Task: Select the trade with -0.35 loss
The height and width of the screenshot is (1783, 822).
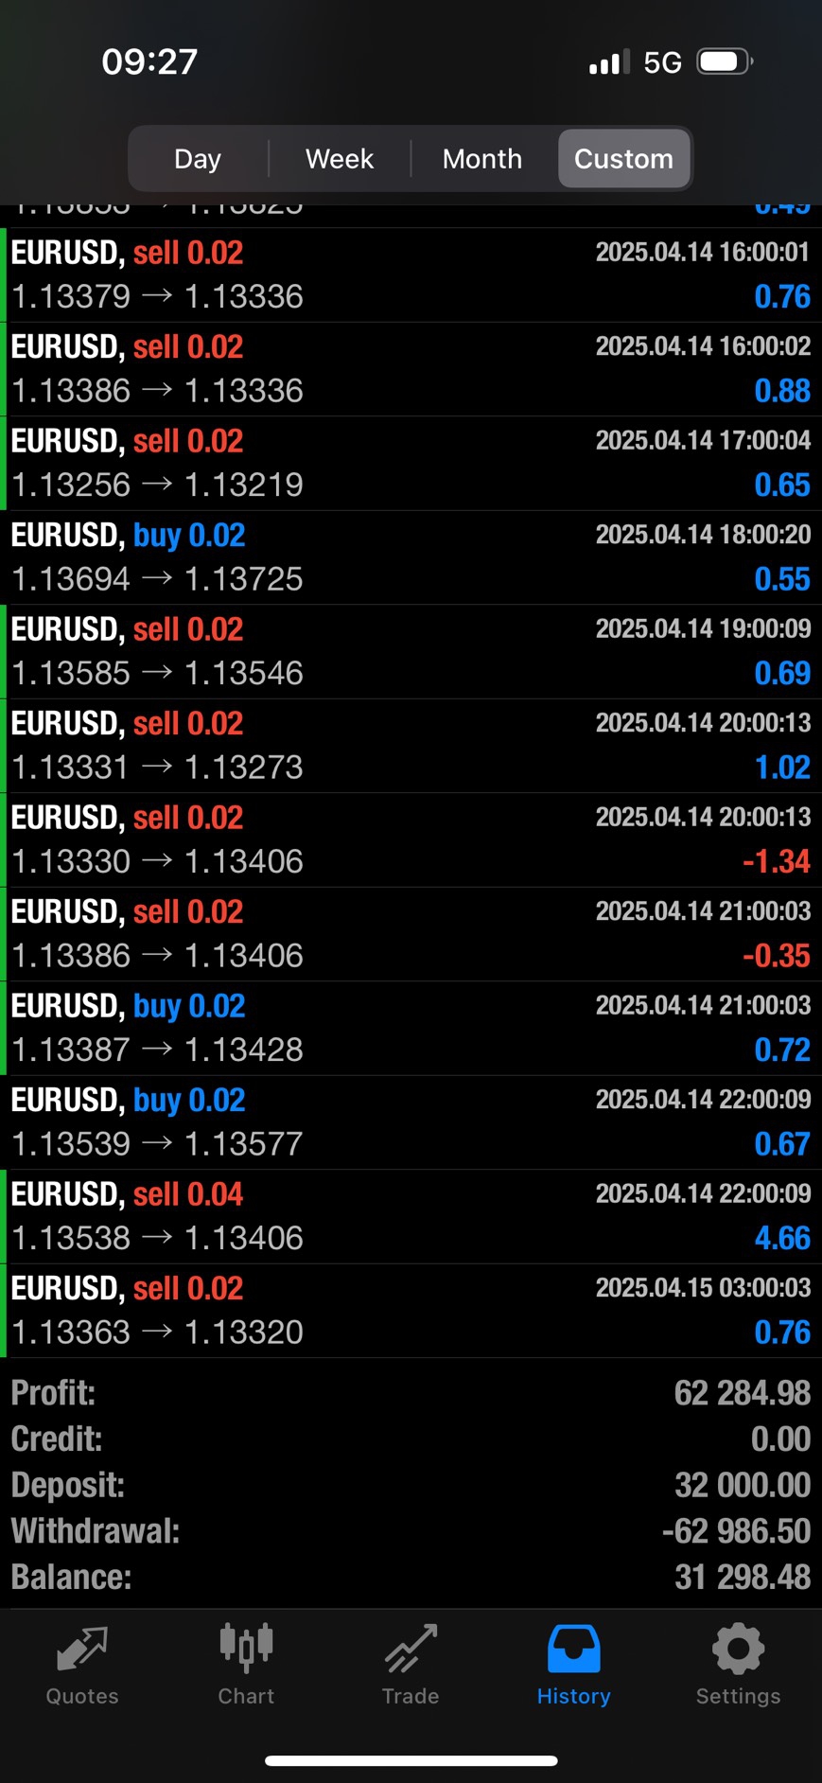Action: pyautogui.click(x=411, y=933)
